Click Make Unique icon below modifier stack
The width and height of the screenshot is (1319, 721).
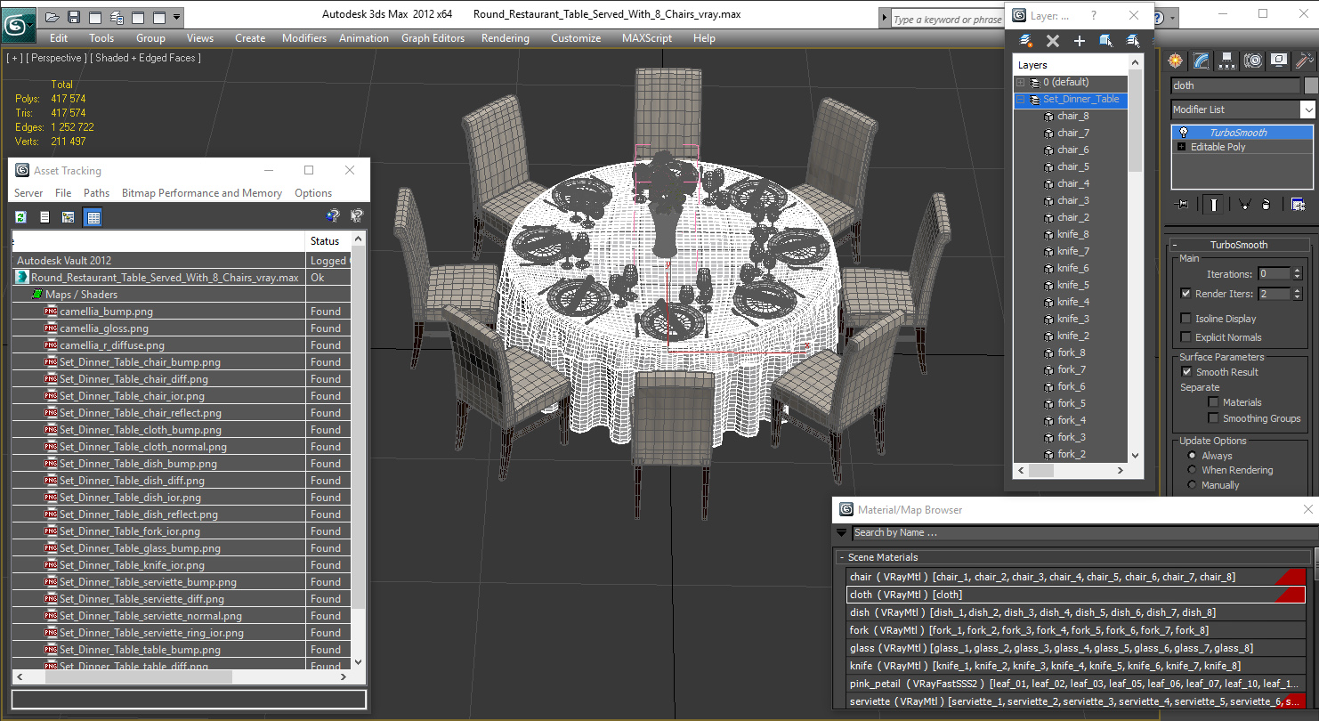click(x=1243, y=205)
